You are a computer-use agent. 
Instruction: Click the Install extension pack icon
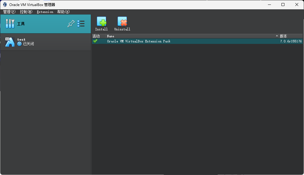coord(101,22)
